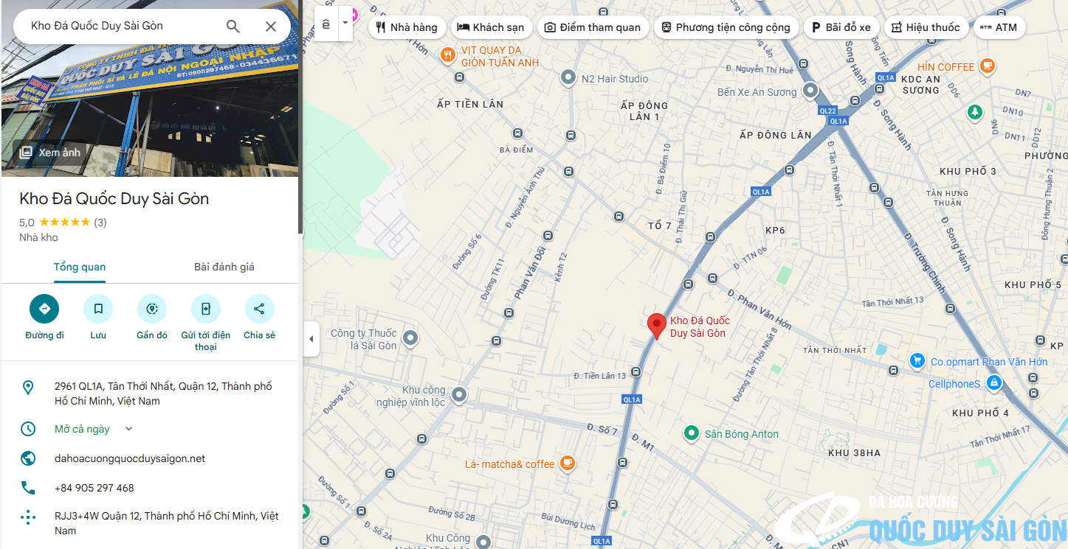Click the search magnifier icon
1068x549 pixels.
pos(232,27)
